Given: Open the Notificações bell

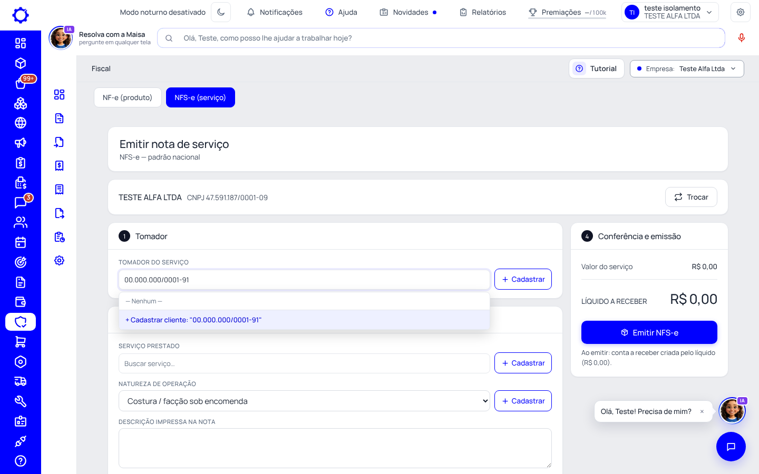Looking at the screenshot, I should tap(275, 12).
